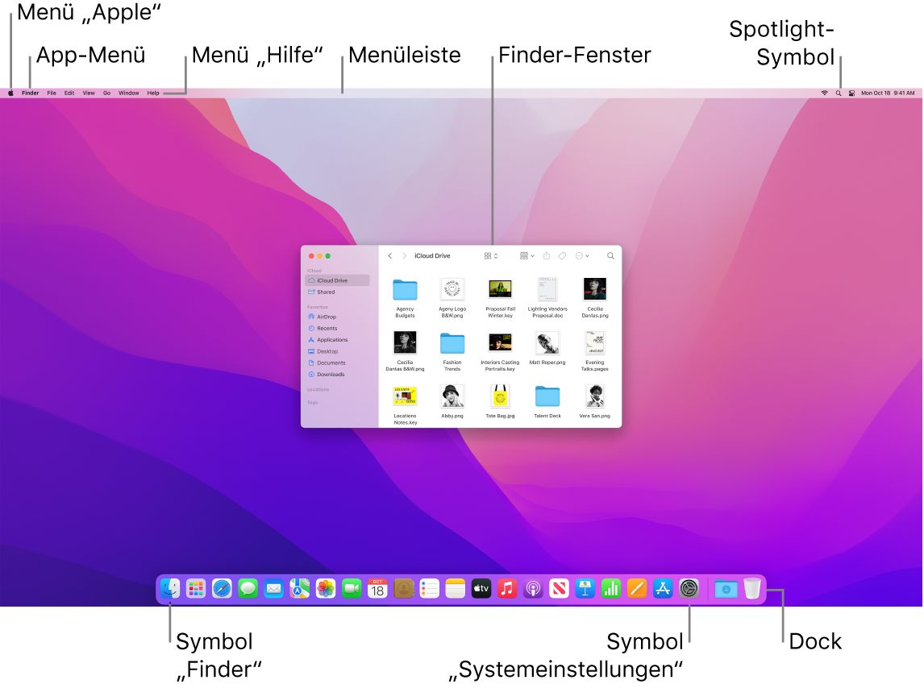The width and height of the screenshot is (924, 688).
Task: Open the Go menu in the menu bar
Action: click(x=106, y=93)
